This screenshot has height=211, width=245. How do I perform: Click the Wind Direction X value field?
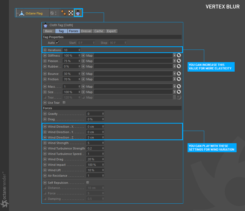[x=95, y=127]
